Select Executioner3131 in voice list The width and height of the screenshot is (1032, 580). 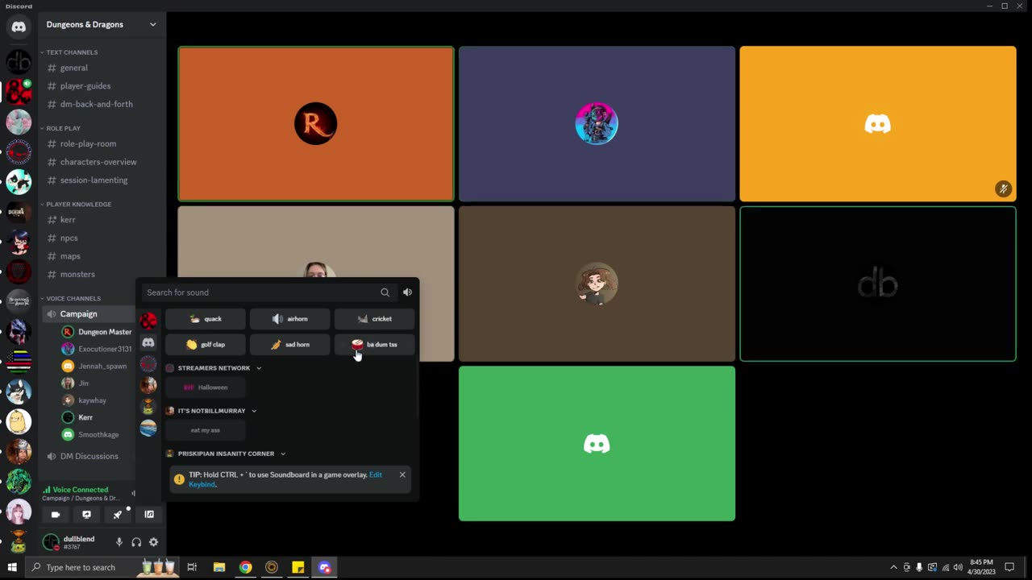tap(97, 349)
